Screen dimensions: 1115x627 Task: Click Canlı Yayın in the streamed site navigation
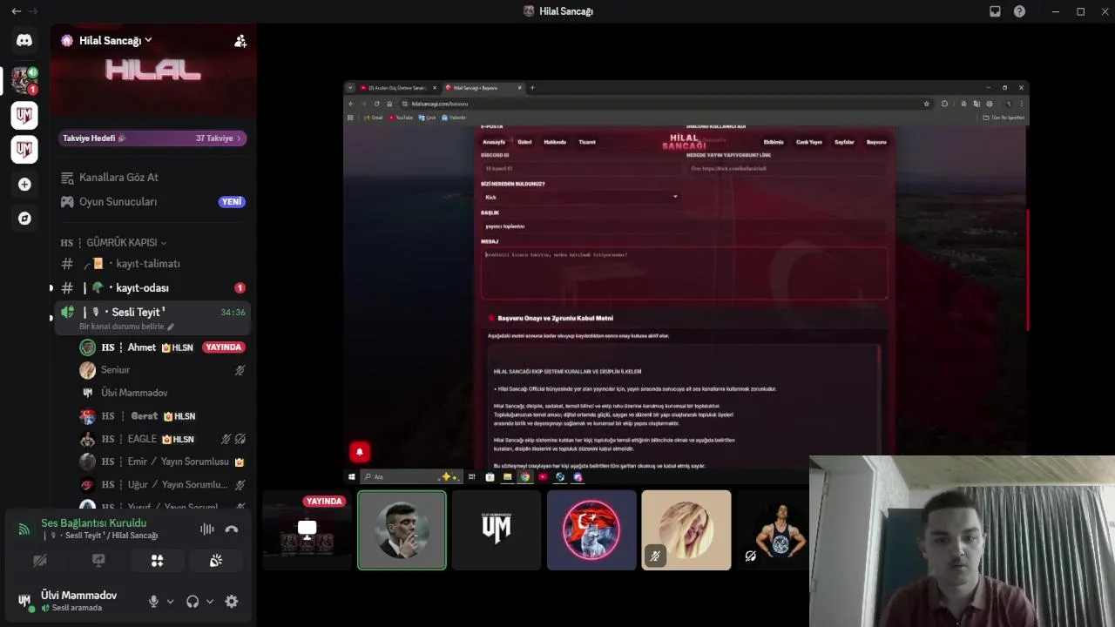click(809, 142)
